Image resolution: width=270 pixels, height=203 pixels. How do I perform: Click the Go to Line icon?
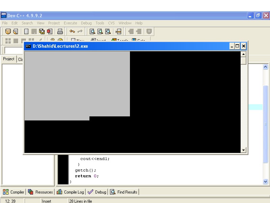[x=118, y=31]
